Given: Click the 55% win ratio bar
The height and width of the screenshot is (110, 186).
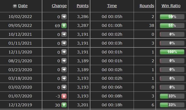Looking at the screenshot, I should pyautogui.click(x=172, y=25).
